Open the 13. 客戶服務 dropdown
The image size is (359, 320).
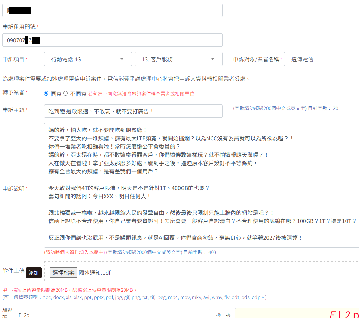[178, 59]
